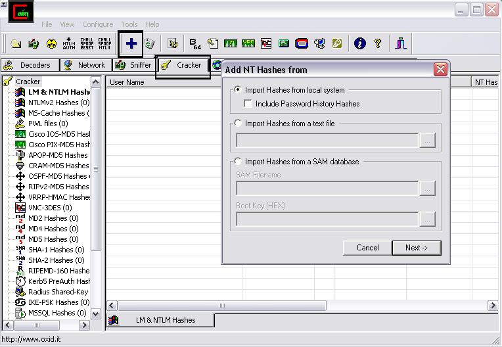
Task: Click the Cancel button in dialog
Action: [367, 248]
